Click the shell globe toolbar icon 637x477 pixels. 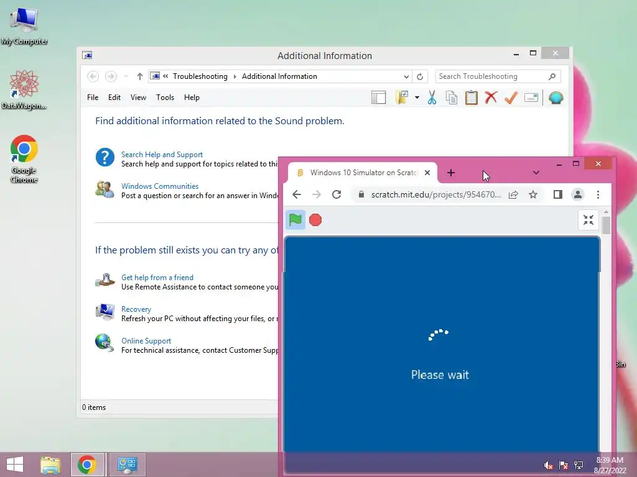coord(556,98)
